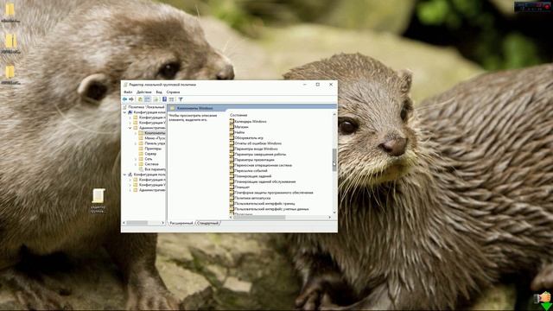Click folder icon beside Магазин
Screen dimensions: 553x311
232,127
